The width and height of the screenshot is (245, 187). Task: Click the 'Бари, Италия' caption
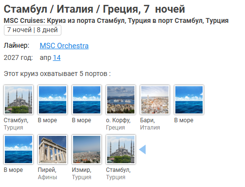point(150,124)
